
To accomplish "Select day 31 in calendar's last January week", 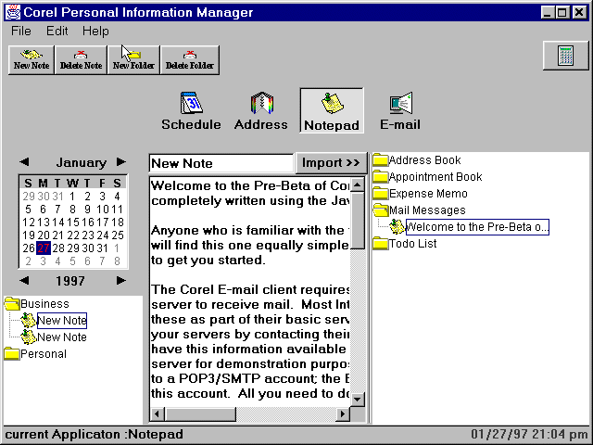I will (102, 248).
